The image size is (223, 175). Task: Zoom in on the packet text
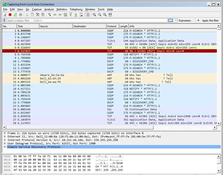point(94,15)
